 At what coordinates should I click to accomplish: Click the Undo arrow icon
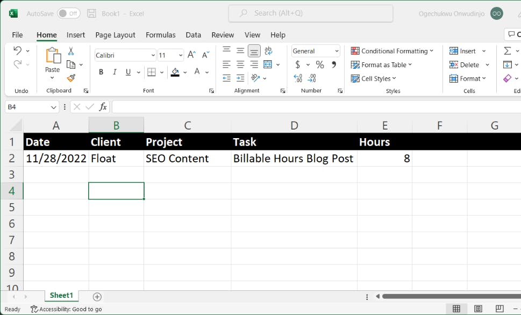click(x=17, y=51)
